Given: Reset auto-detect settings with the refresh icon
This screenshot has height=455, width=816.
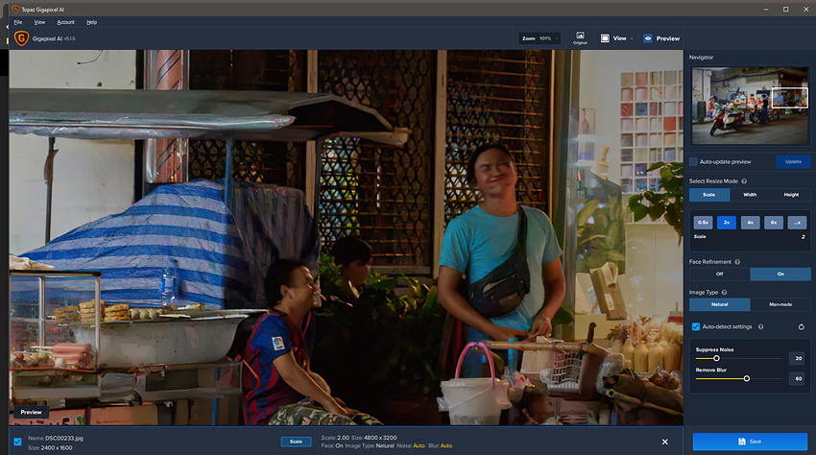Looking at the screenshot, I should click(x=802, y=327).
